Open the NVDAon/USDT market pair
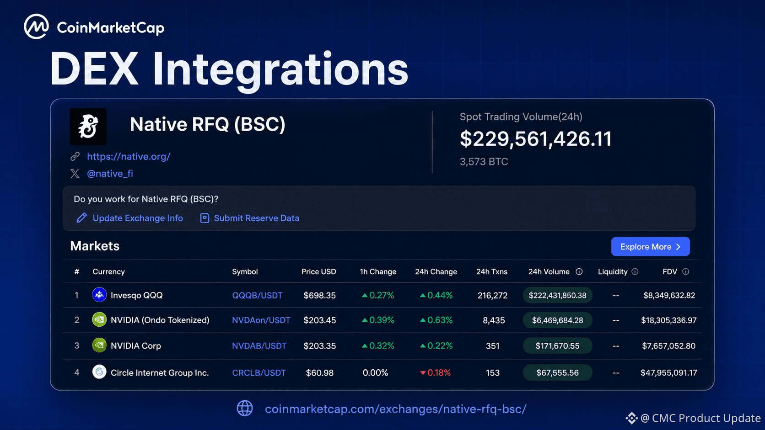765x430 pixels. [x=261, y=320]
